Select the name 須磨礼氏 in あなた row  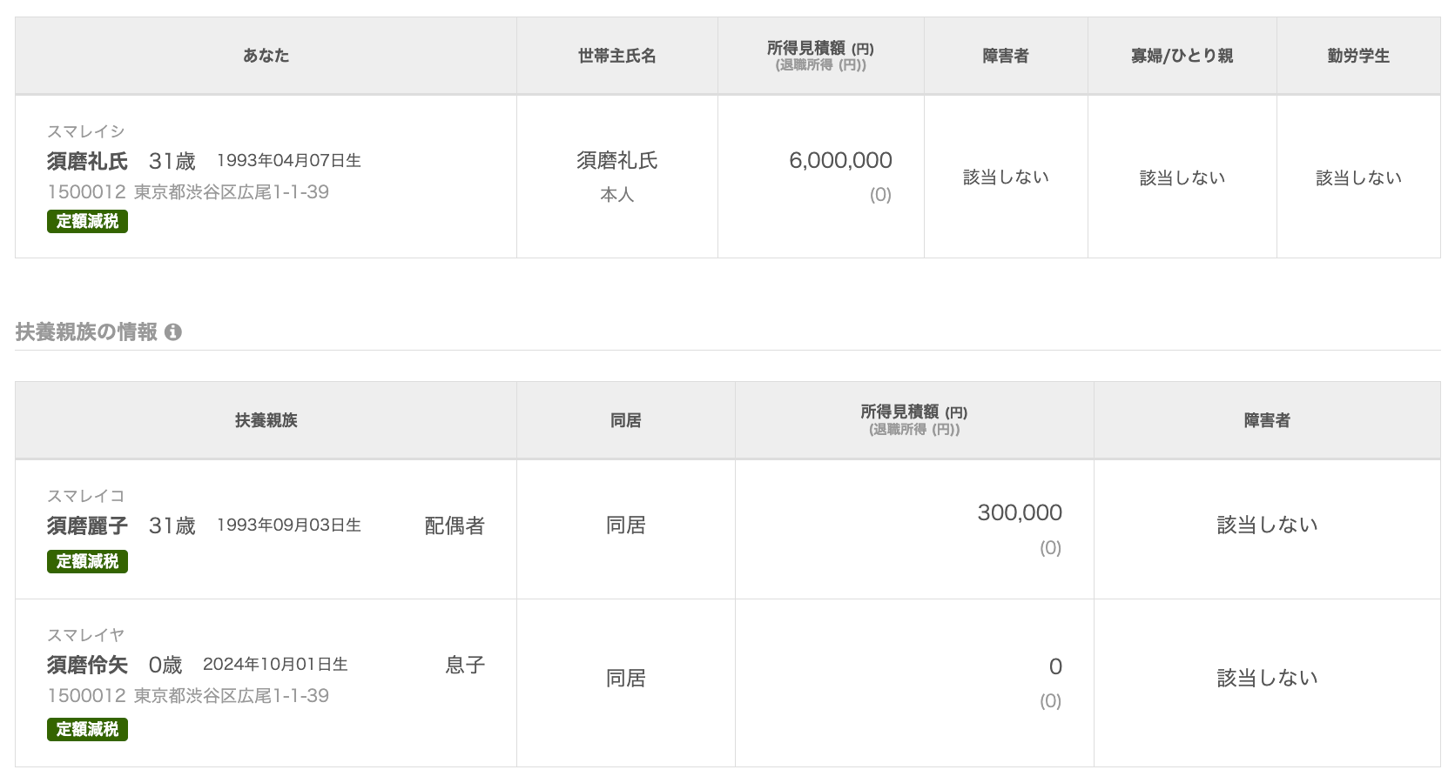87,161
